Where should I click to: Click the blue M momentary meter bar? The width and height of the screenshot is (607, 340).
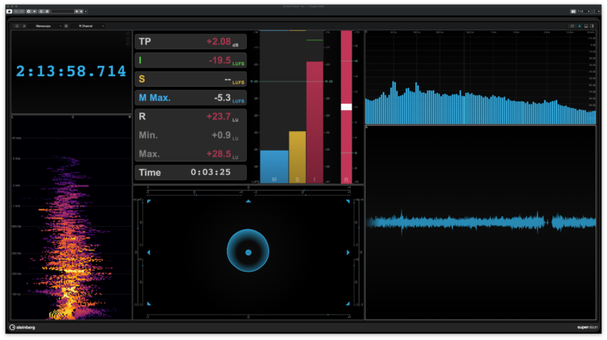pos(274,165)
